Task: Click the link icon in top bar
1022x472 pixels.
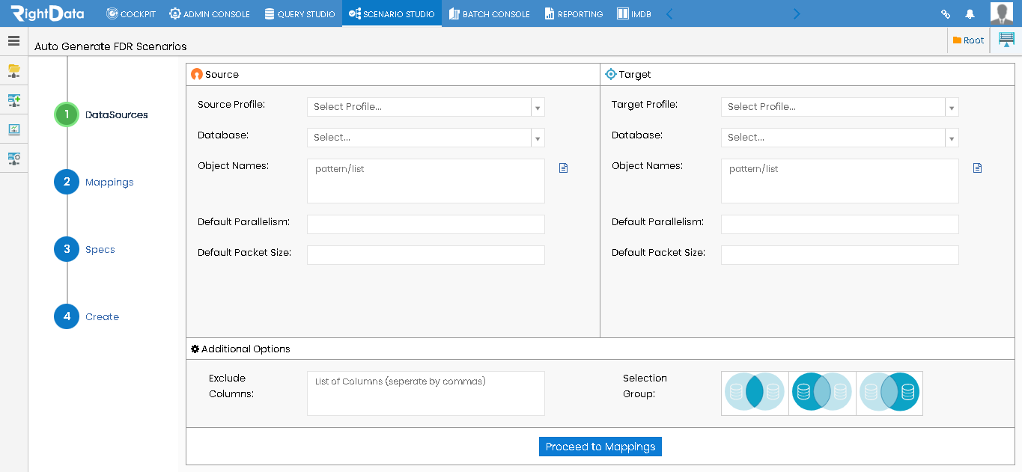Action: (x=945, y=13)
